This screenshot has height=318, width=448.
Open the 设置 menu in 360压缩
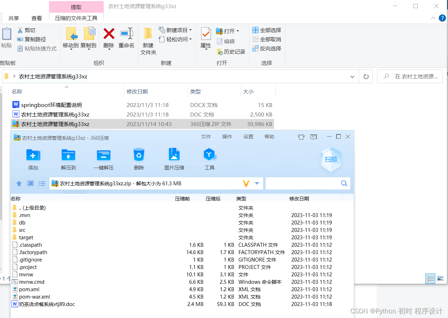(248, 137)
